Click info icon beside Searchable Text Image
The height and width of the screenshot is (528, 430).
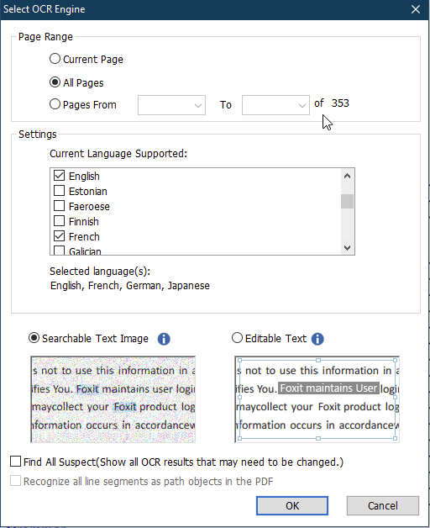point(164,339)
